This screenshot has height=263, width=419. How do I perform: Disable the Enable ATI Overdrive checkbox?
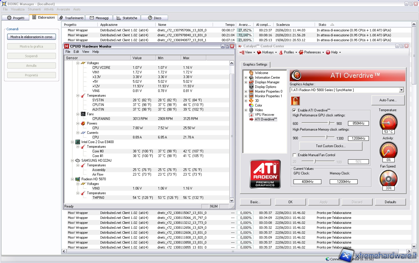(294, 110)
